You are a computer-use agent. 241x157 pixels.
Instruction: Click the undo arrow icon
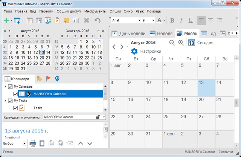click(x=98, y=20)
